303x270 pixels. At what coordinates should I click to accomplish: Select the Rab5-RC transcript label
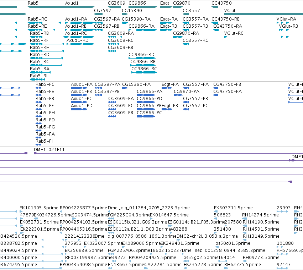click(x=37, y=19)
